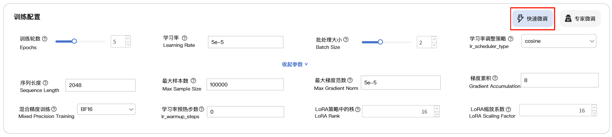This screenshot has height=137, width=612.
Task: Click the Learning Rate input field
Action: pos(245,42)
